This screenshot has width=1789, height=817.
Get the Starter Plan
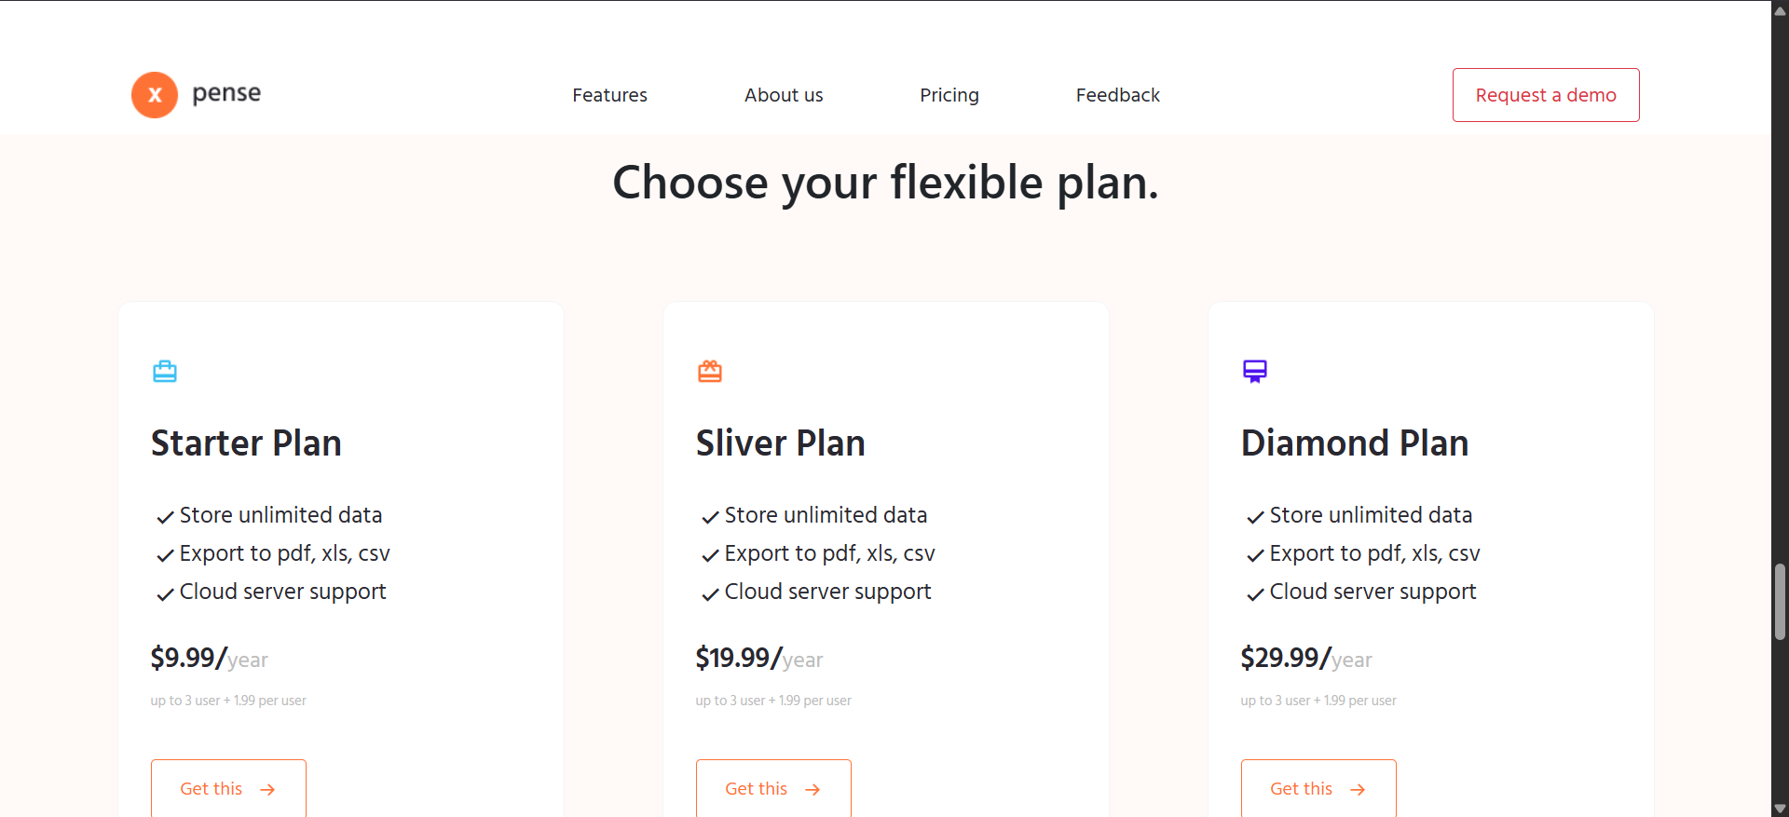228,788
